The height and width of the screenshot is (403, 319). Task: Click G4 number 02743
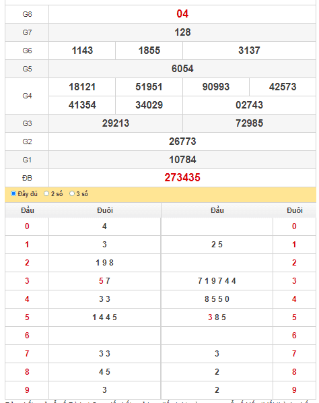[249, 105]
